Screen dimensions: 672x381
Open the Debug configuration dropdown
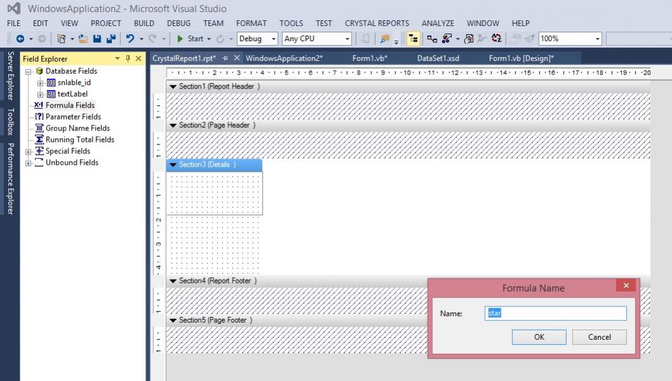(x=273, y=39)
